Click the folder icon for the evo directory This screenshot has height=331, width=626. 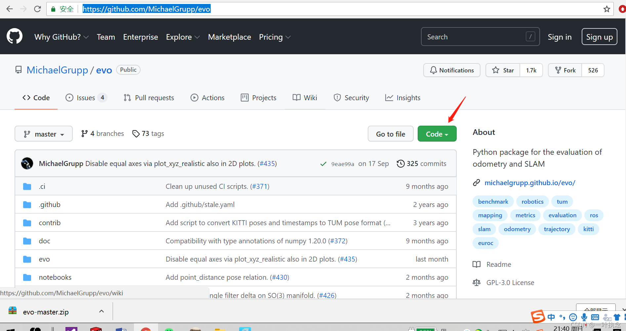tap(27, 259)
